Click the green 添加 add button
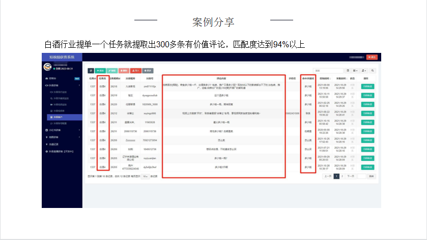The image size is (427, 240). (x=100, y=70)
